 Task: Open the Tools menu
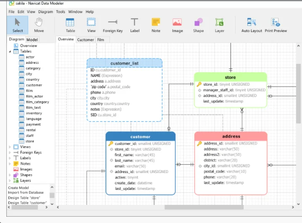coord(61,12)
